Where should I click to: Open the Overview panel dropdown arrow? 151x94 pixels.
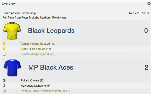point(149,4)
